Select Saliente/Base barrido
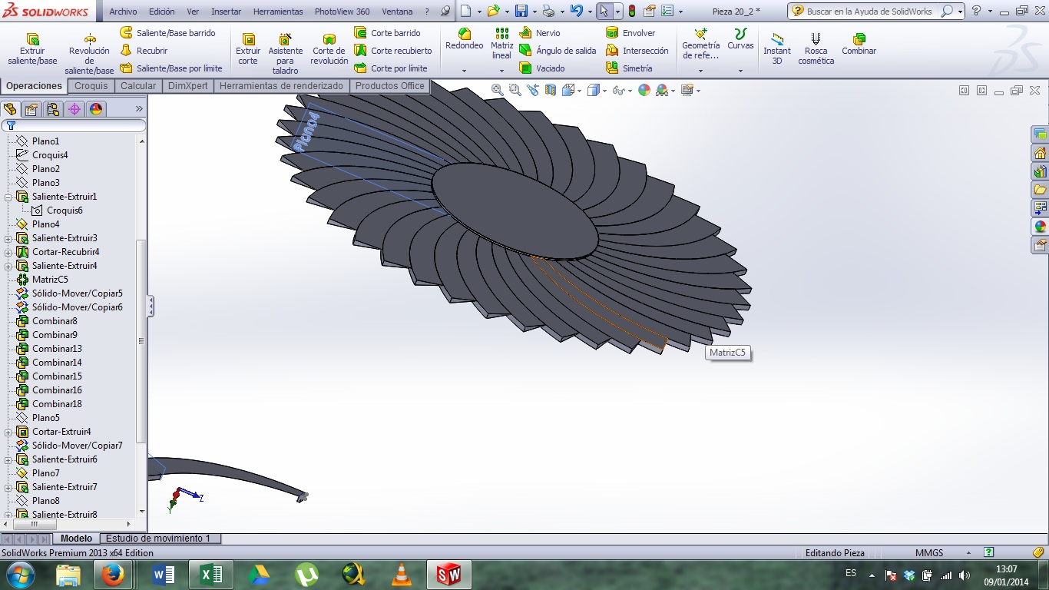This screenshot has width=1049, height=590. (167, 33)
